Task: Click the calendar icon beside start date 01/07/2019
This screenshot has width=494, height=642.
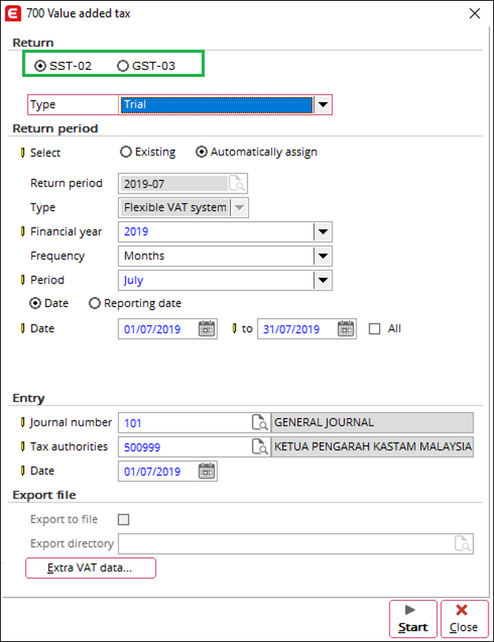Action: click(207, 329)
